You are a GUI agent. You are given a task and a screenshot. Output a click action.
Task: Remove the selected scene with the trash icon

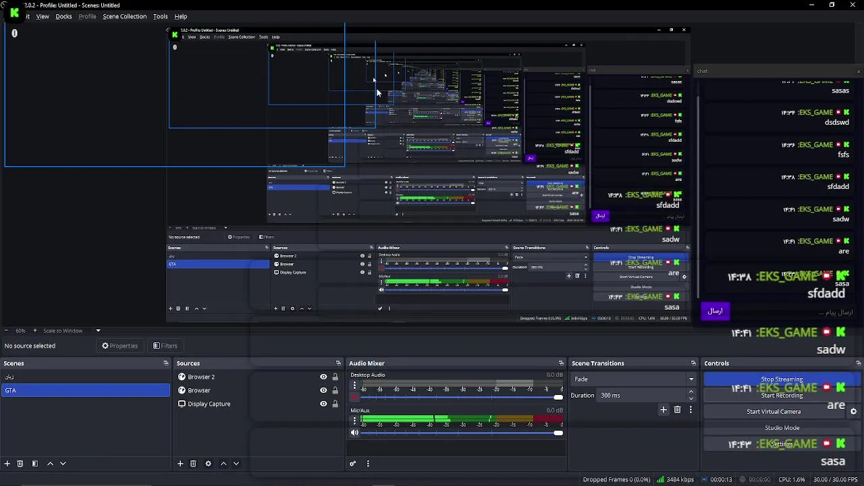pyautogui.click(x=20, y=464)
